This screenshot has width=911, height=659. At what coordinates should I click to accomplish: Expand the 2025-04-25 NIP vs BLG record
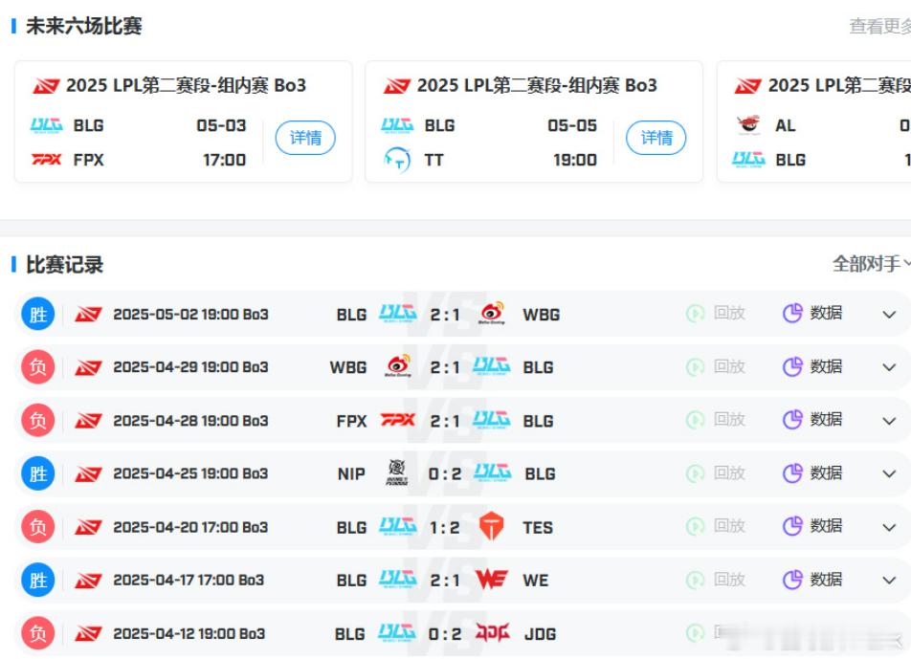click(889, 473)
